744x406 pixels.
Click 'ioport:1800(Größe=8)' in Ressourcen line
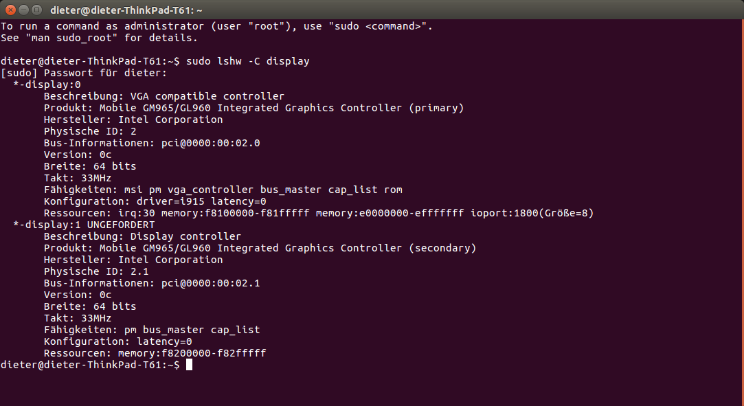coord(532,213)
